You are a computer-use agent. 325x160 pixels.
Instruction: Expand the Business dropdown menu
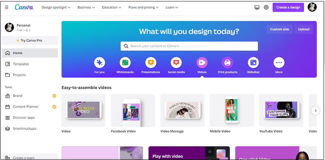(86, 8)
